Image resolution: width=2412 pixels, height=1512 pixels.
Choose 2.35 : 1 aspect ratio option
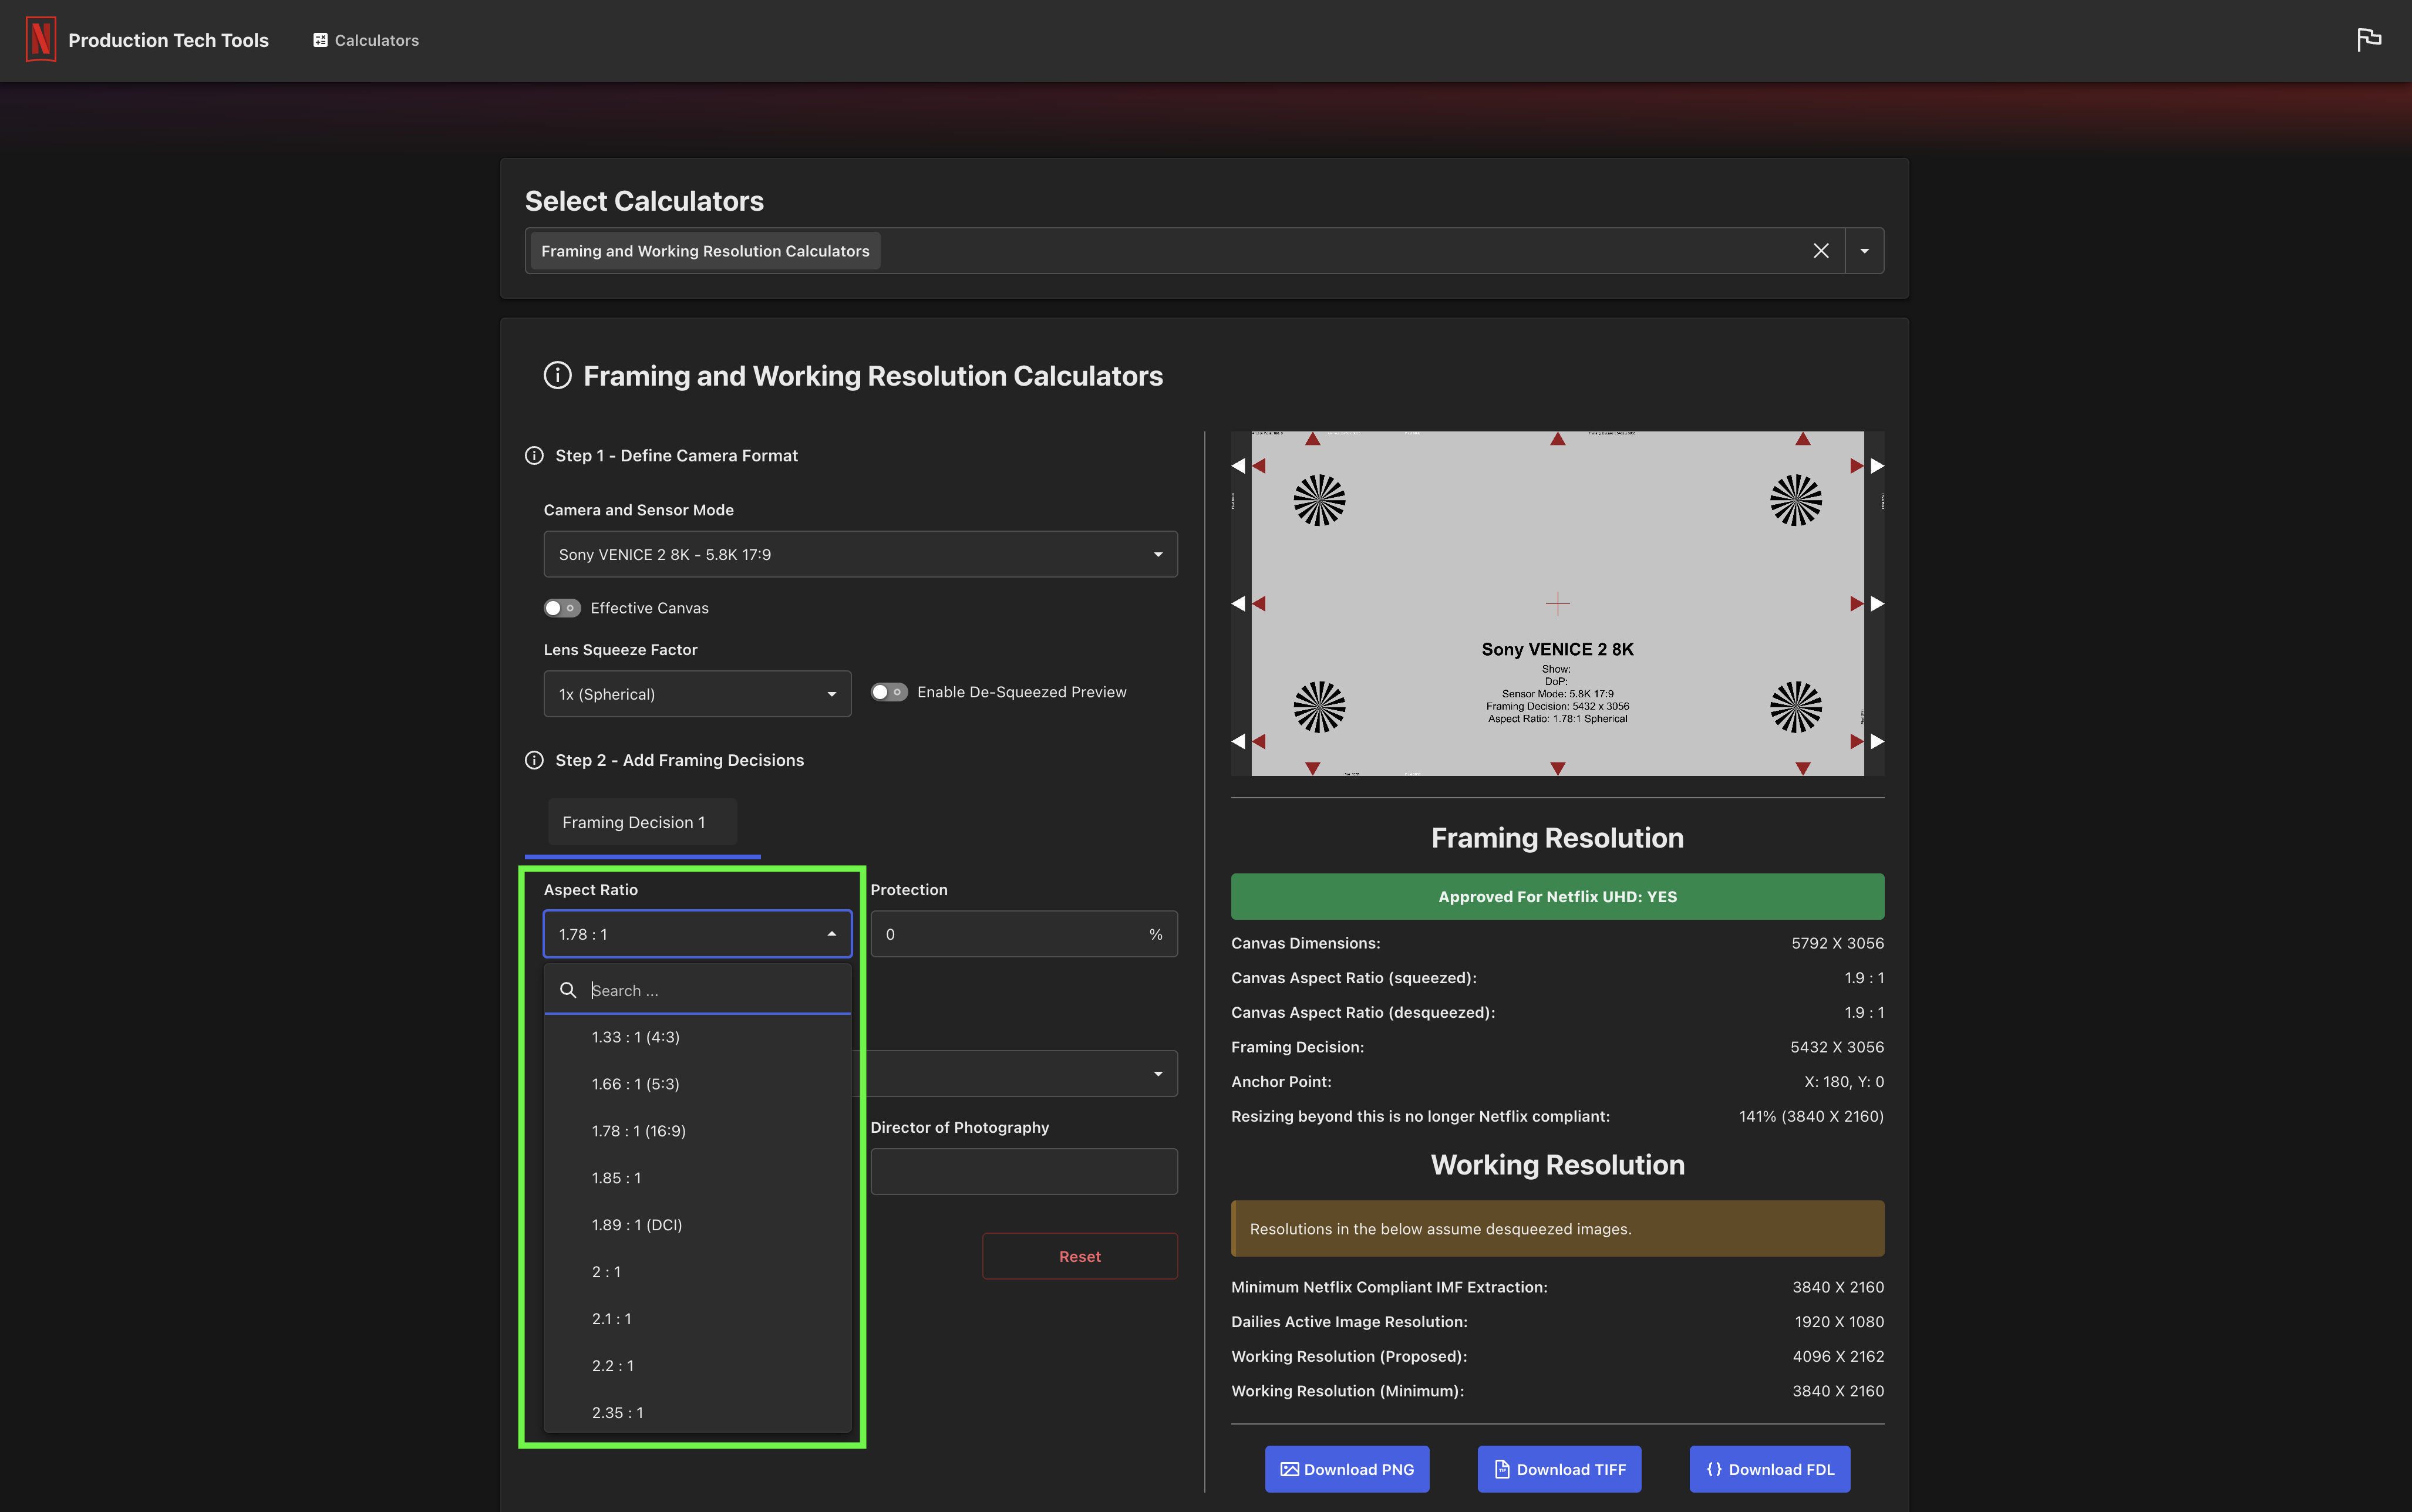click(x=617, y=1412)
